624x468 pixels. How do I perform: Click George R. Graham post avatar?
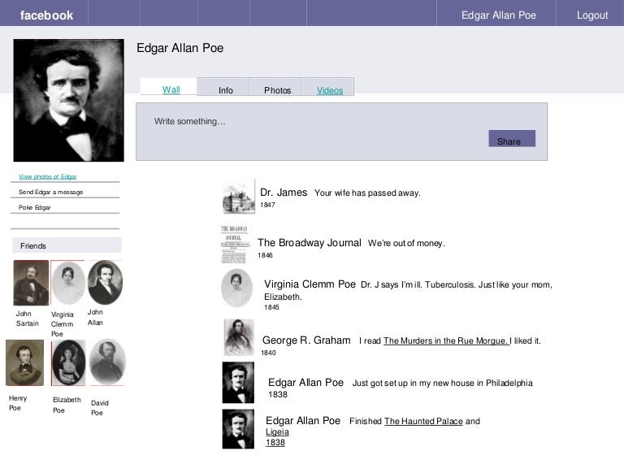point(239,337)
